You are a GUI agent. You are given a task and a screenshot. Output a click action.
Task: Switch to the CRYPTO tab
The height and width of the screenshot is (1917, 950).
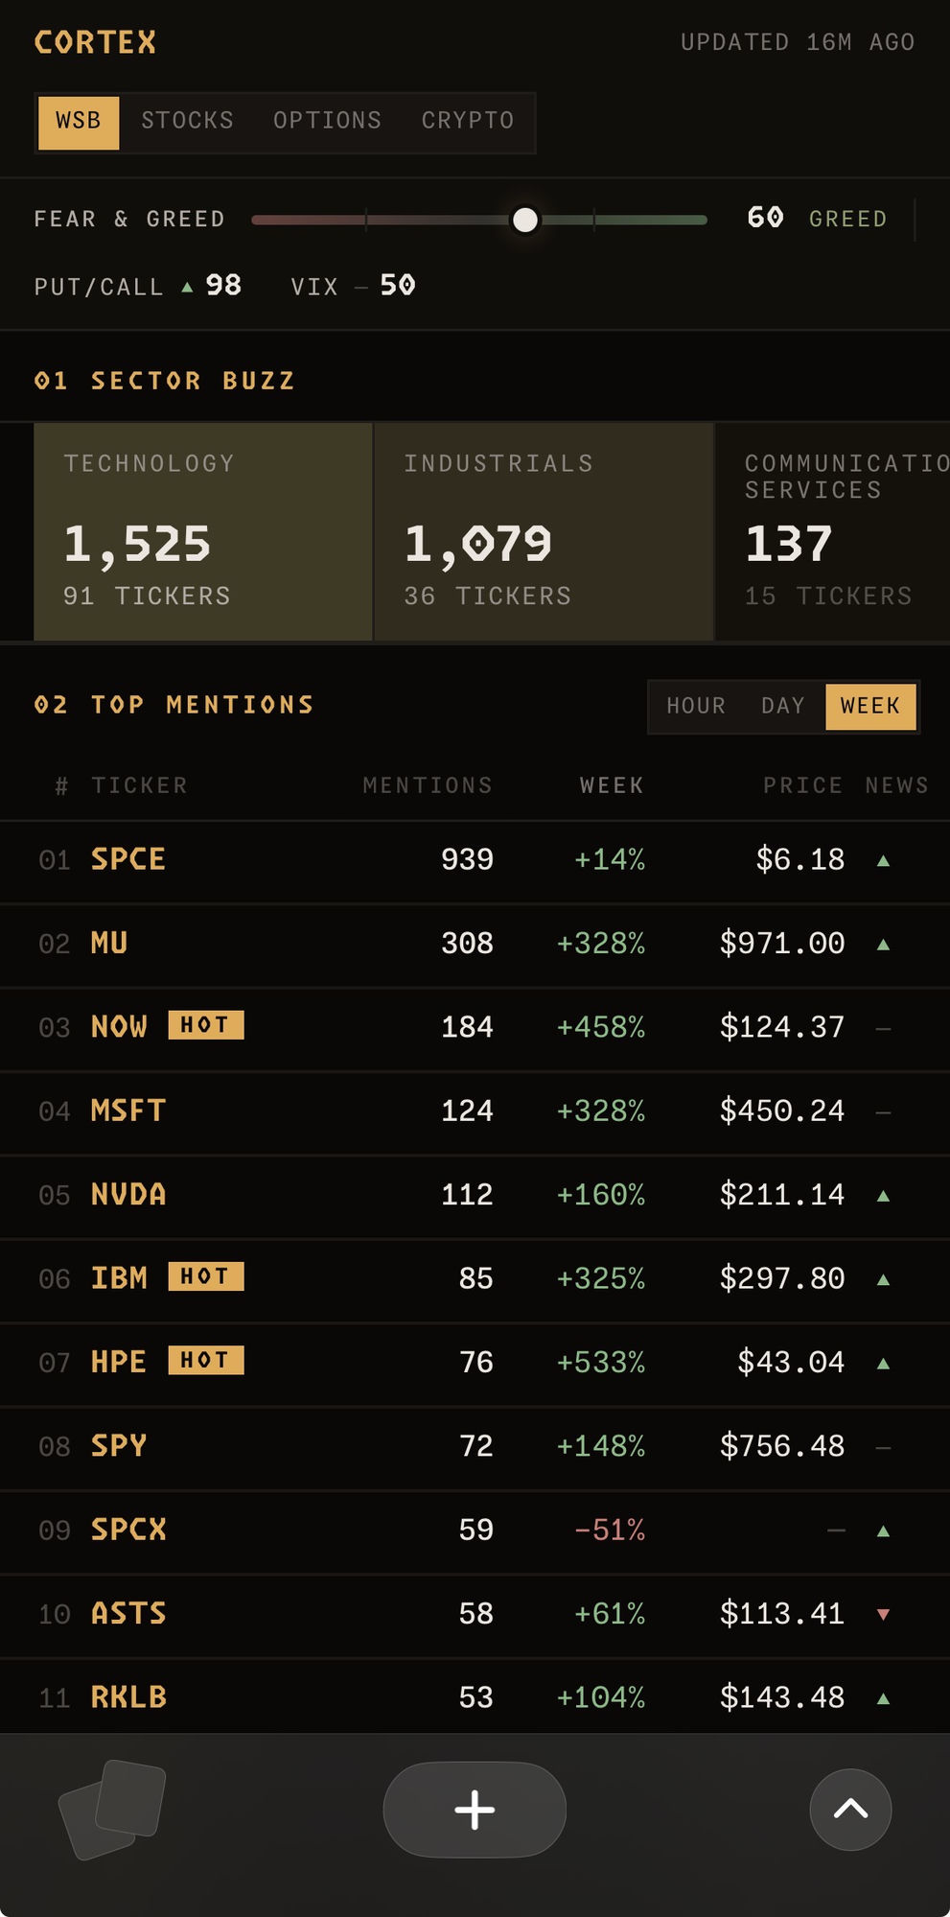[468, 121]
